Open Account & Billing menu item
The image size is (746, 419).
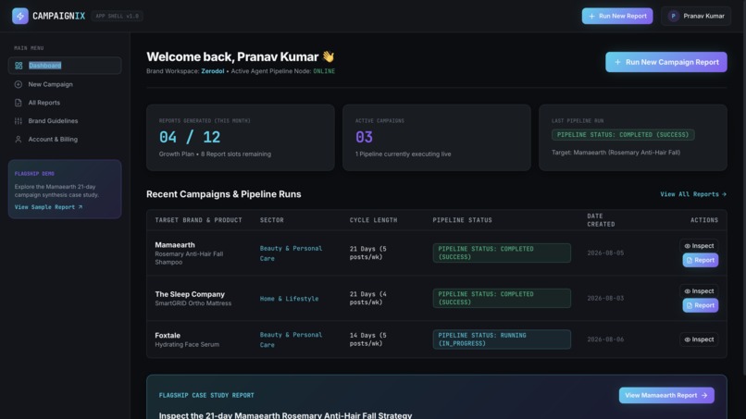pyautogui.click(x=65, y=140)
